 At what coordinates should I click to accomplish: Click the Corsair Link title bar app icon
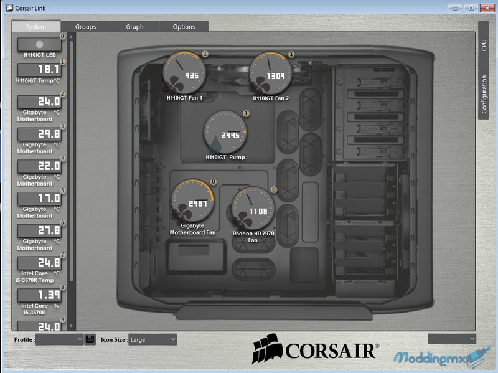[x=9, y=7]
